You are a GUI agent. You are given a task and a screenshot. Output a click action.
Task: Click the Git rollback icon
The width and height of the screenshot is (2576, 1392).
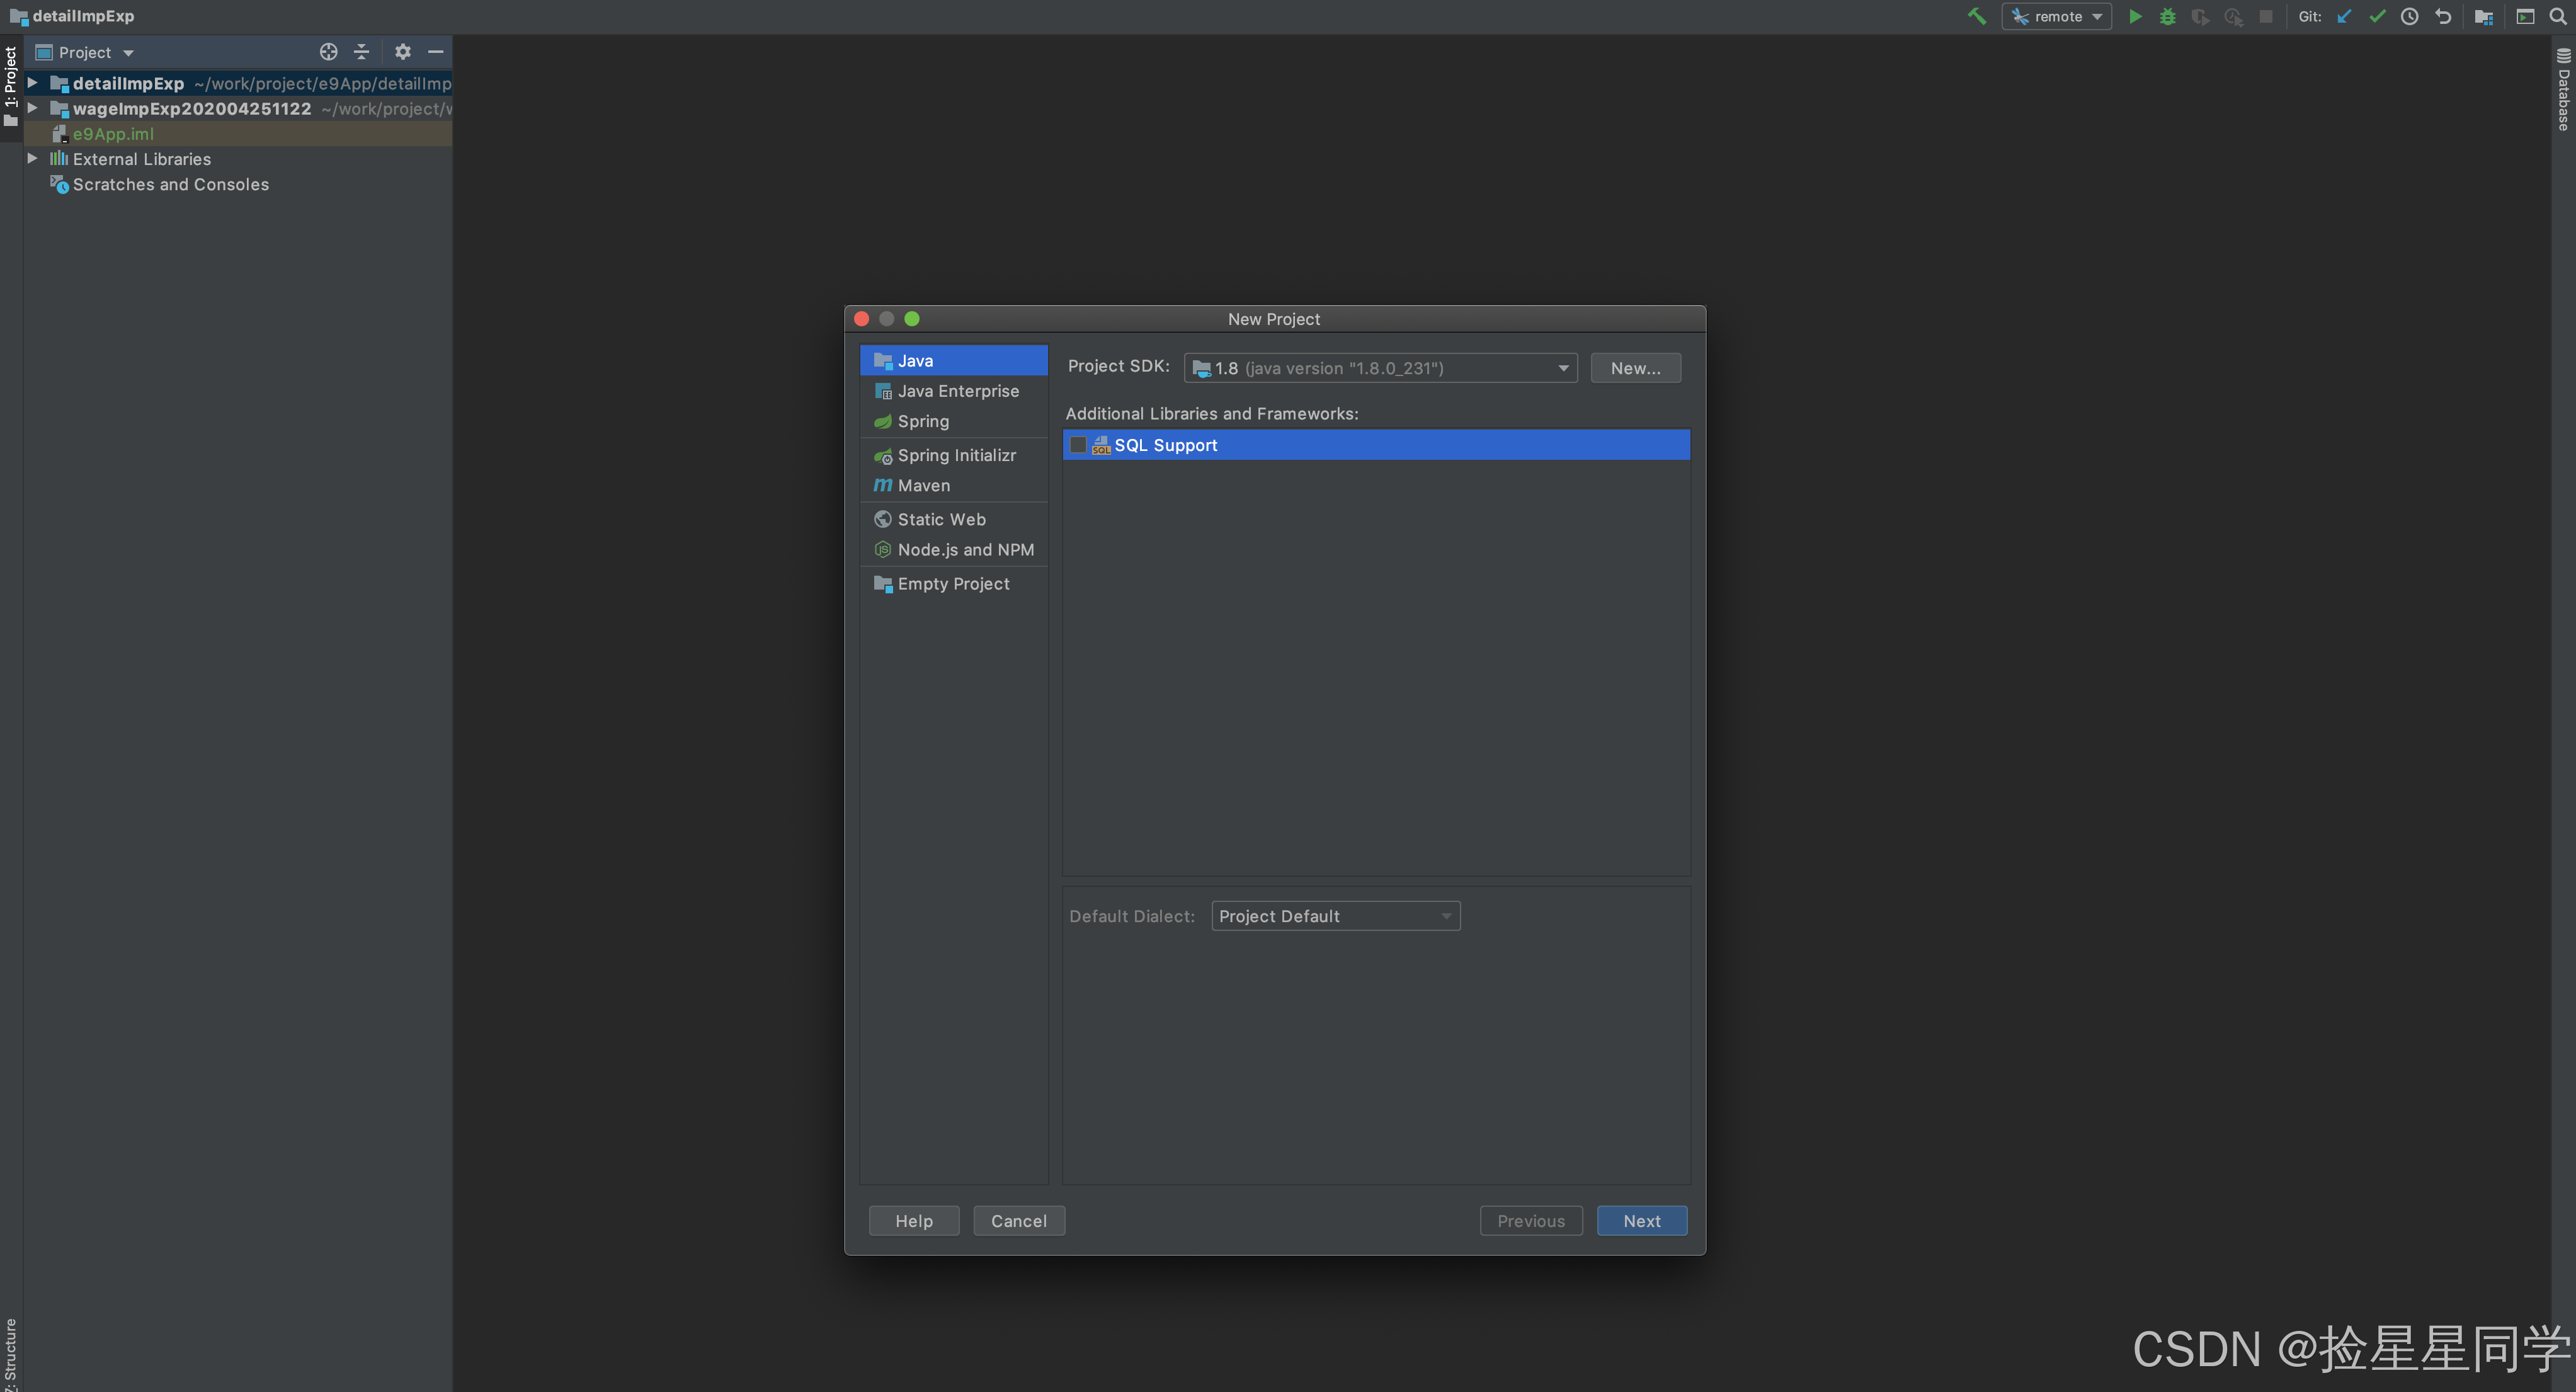click(x=2443, y=16)
